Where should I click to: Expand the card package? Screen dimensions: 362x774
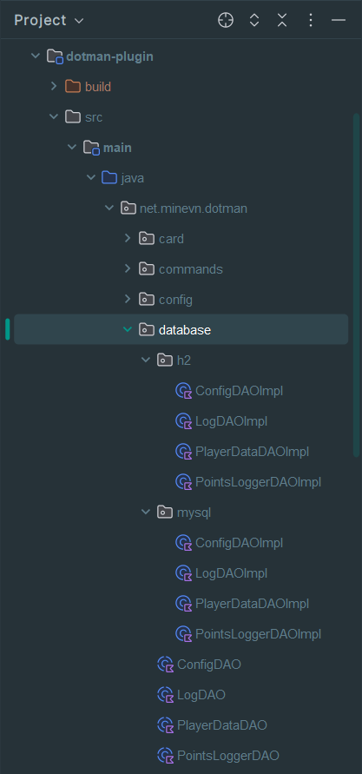[x=128, y=238]
